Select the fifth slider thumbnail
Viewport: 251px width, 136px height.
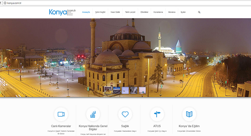pos(142,90)
